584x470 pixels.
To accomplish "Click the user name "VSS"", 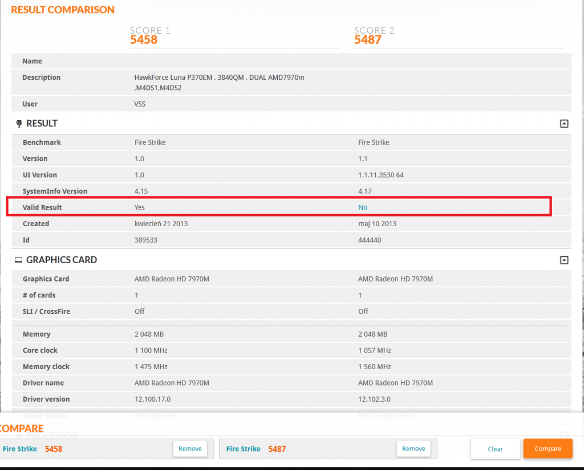I will click(140, 104).
